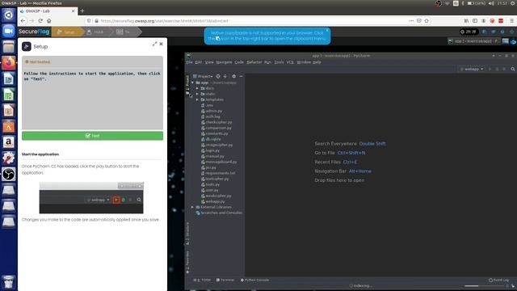Image resolution: width=517 pixels, height=291 pixels.
Task: Open the Python Console tool window
Action: pos(255,280)
